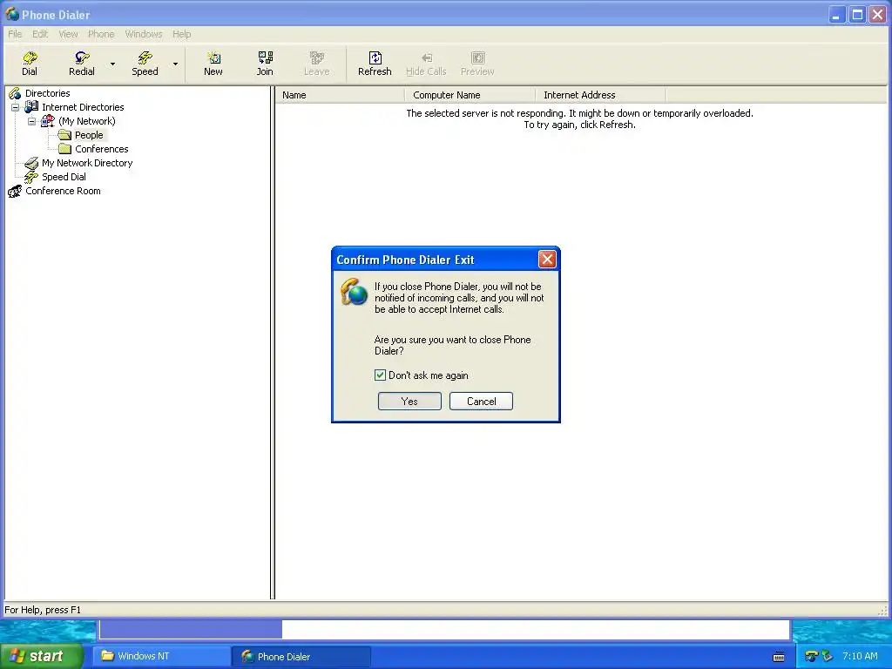The image size is (892, 669).
Task: Click the Leave toolbar icon
Action: (x=317, y=64)
